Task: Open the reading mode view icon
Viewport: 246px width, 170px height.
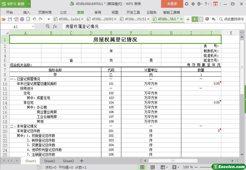Action: coord(163,167)
